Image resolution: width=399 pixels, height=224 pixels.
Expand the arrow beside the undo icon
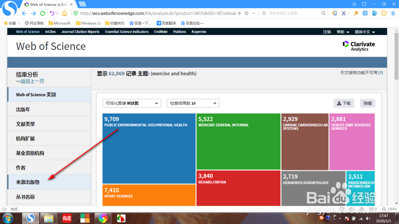57,13
